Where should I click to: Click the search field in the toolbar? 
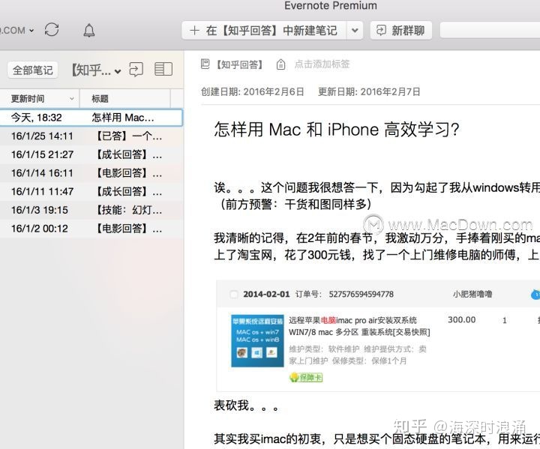coord(490,31)
